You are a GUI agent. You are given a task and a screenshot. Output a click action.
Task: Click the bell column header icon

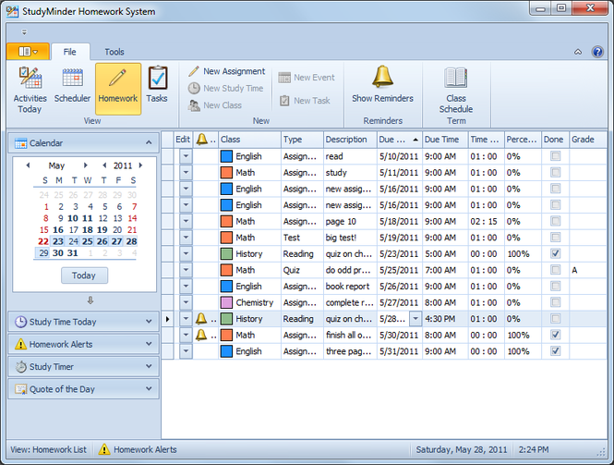click(201, 140)
